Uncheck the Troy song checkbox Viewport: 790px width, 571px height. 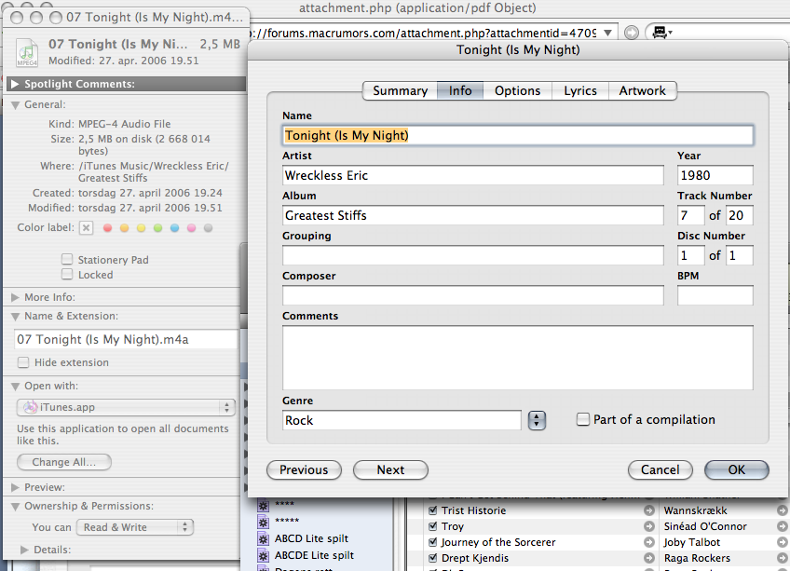click(432, 526)
